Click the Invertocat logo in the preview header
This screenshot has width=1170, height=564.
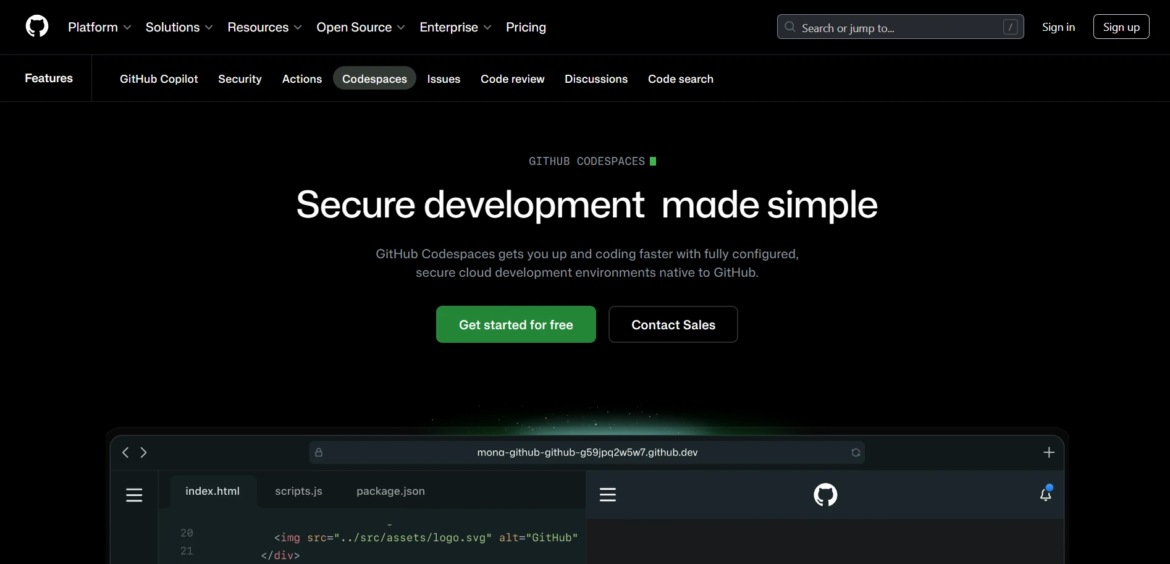point(825,495)
